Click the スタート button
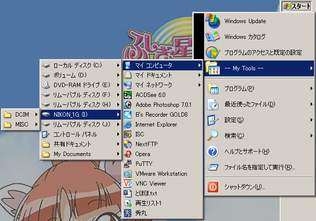The image size is (316, 221). (x=297, y=6)
